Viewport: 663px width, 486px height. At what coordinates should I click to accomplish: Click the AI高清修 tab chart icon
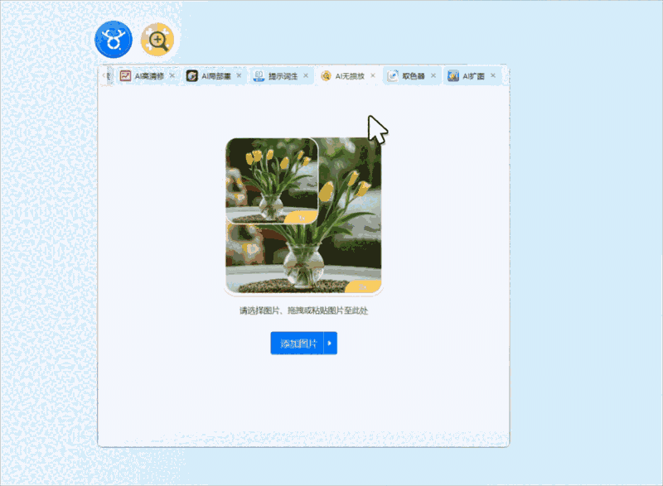point(125,76)
